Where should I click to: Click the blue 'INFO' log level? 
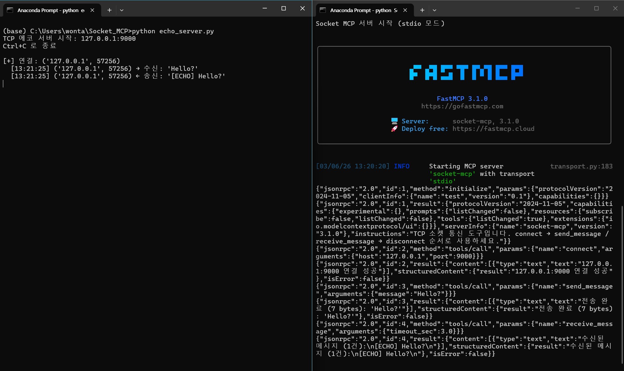[401, 166]
